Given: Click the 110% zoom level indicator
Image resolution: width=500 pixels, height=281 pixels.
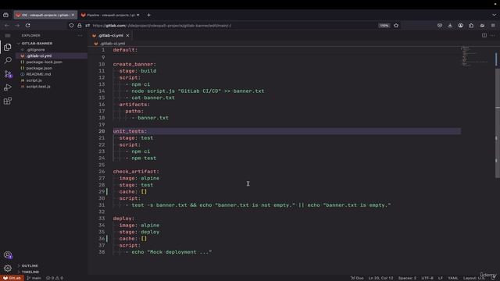Looking at the screenshot, I should pyautogui.click(x=384, y=25).
